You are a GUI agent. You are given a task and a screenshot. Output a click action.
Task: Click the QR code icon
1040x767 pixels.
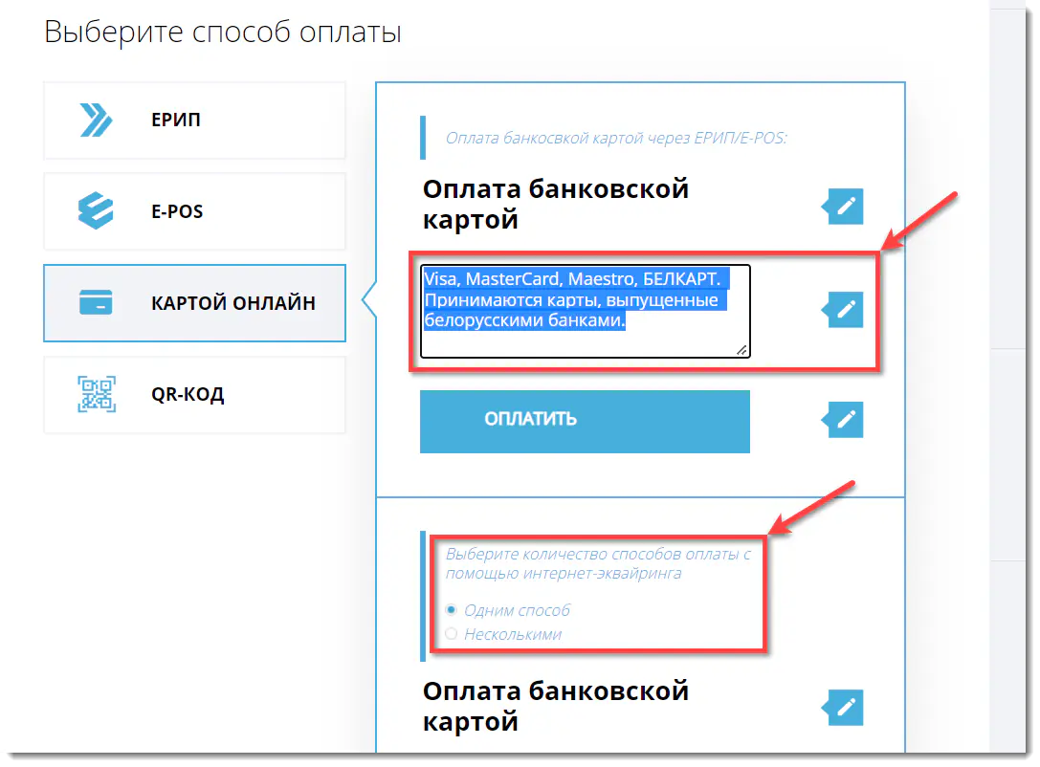click(96, 394)
